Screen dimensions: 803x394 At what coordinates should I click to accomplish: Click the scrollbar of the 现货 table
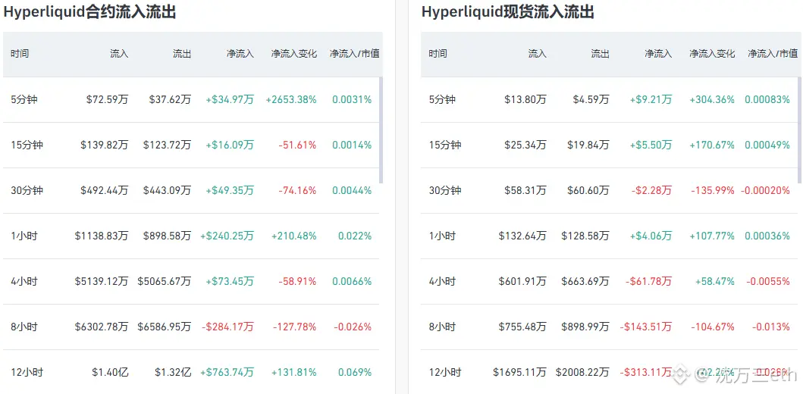tap(799, 130)
